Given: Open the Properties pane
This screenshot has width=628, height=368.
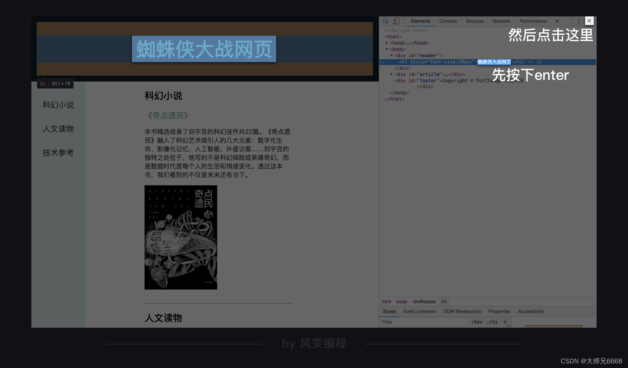Looking at the screenshot, I should tap(499, 311).
